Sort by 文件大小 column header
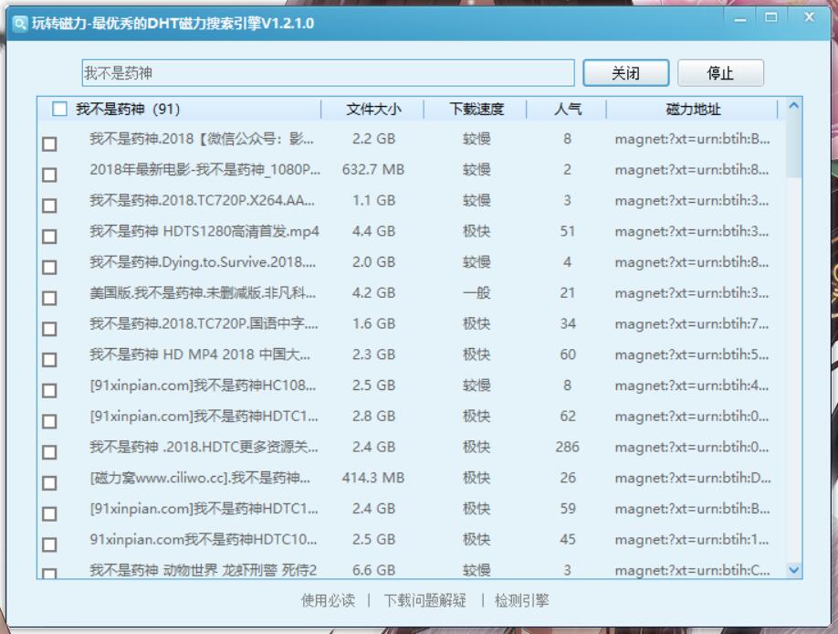 tap(373, 109)
